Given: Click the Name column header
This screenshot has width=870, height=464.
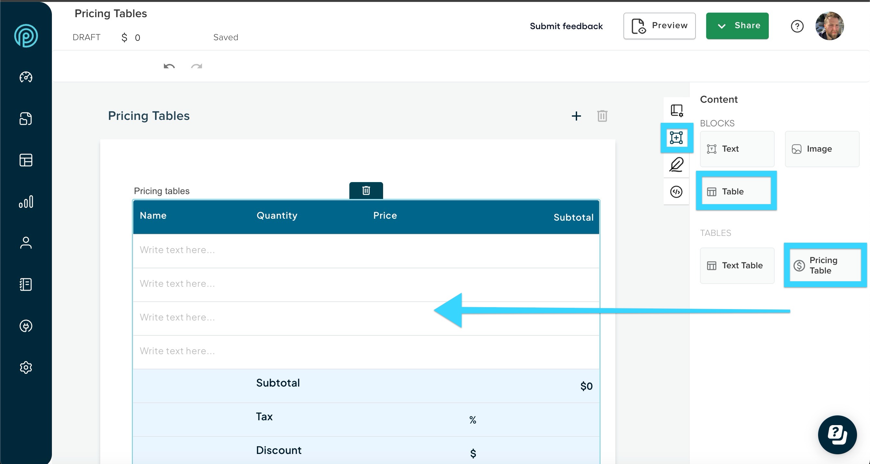Looking at the screenshot, I should [x=153, y=215].
